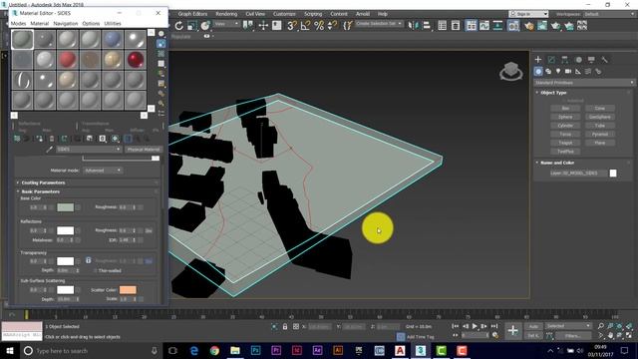Screen dimensions: 638x359
Task: Toggle the Thin-walled checkbox
Action: tap(96, 270)
